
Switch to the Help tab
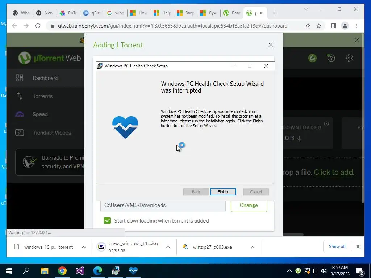[x=162, y=13]
